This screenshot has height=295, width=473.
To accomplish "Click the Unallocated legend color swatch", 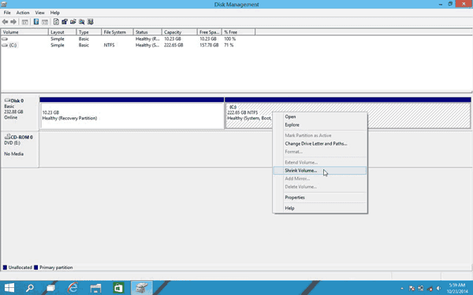I will coord(5,267).
